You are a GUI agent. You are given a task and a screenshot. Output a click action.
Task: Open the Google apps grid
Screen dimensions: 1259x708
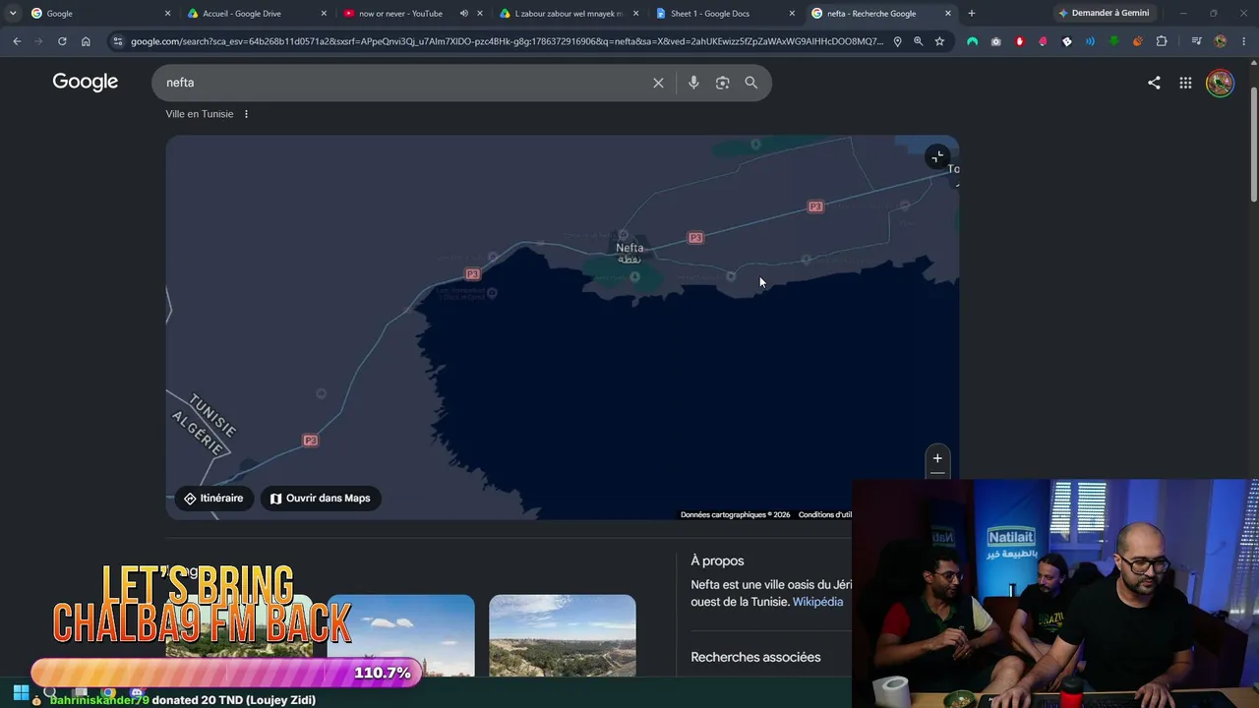[1185, 83]
